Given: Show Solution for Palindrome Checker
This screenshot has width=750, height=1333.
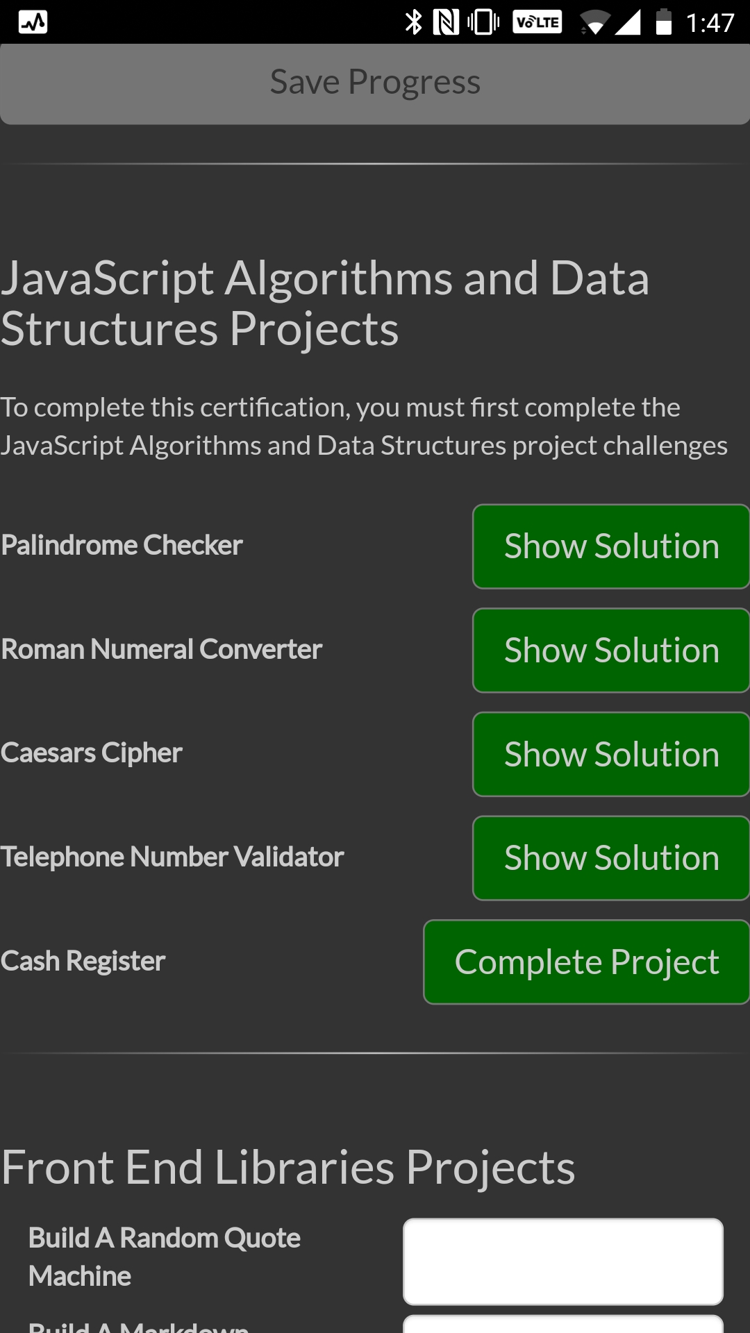Looking at the screenshot, I should coord(610,546).
